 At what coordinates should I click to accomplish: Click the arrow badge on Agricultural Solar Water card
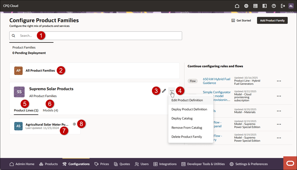pos(75,124)
